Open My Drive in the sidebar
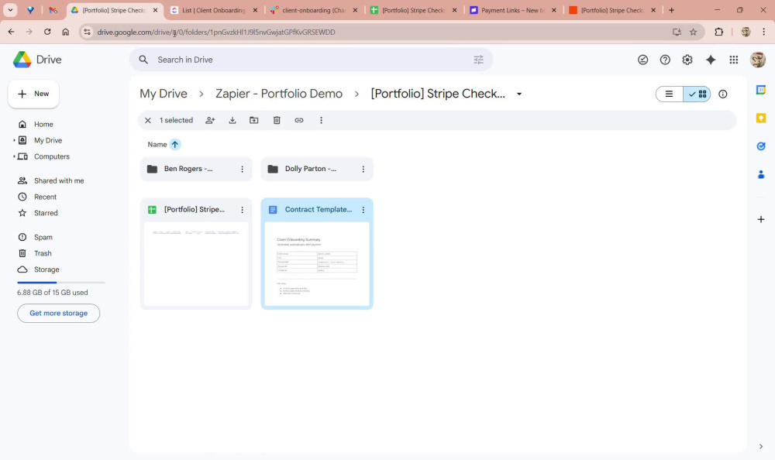 48,140
